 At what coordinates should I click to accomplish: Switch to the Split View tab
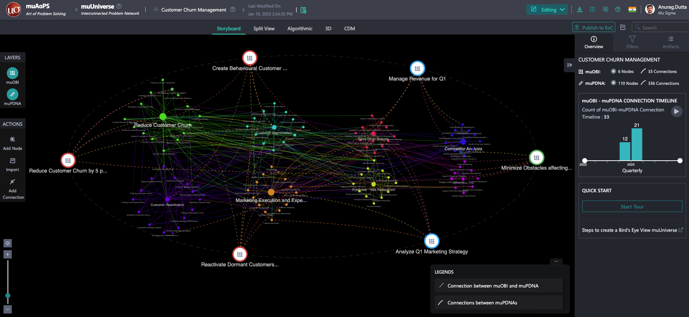[264, 28]
